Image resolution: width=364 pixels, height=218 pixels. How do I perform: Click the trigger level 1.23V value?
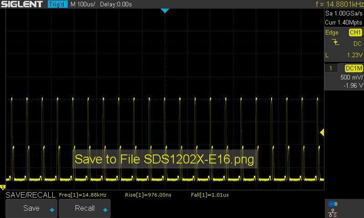tap(355, 55)
